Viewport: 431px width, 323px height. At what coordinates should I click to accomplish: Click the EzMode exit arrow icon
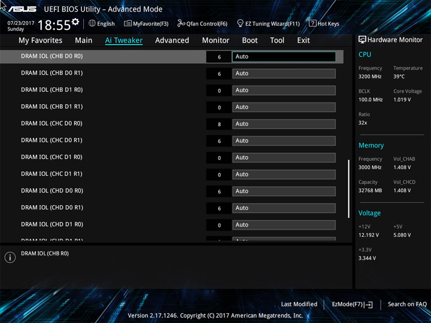pos(369,304)
